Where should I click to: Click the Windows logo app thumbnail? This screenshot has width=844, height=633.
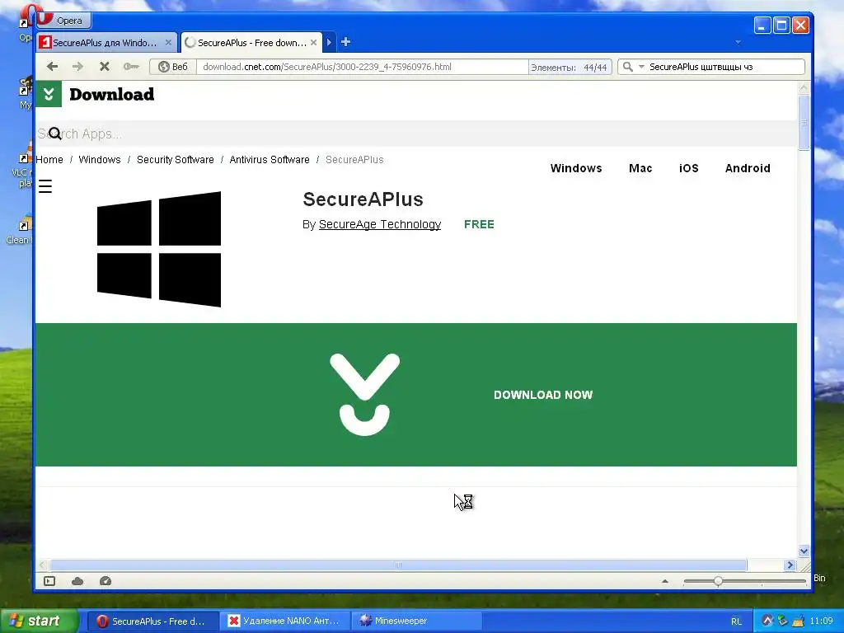(x=159, y=249)
